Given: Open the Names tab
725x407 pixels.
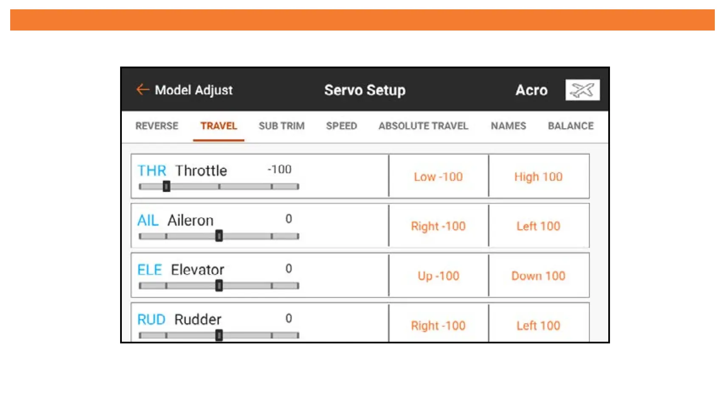Looking at the screenshot, I should tap(508, 126).
